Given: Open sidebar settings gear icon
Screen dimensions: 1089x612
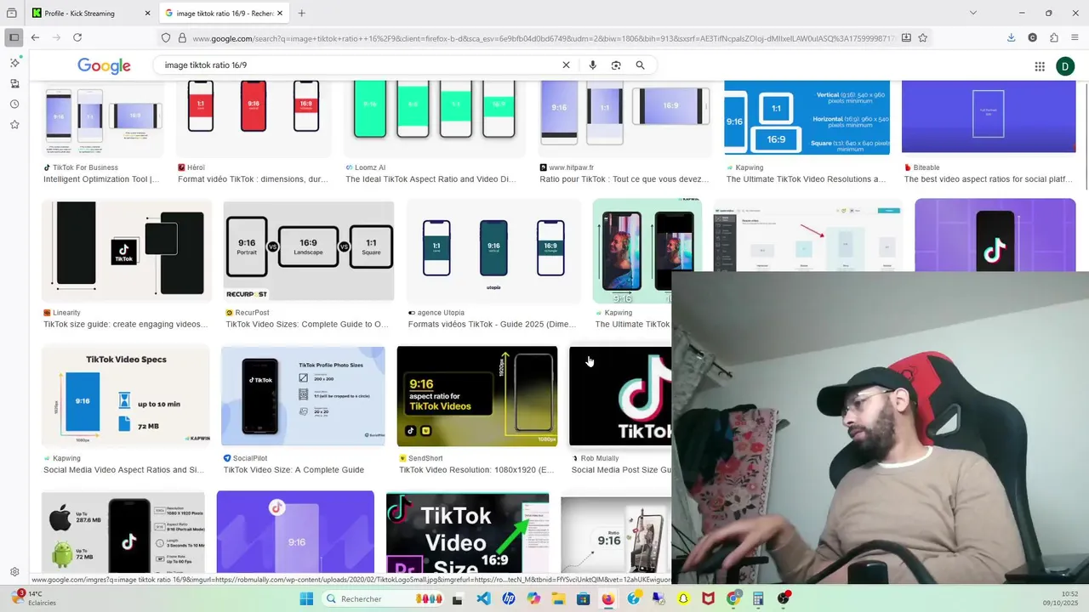Looking at the screenshot, I should click(x=14, y=572).
